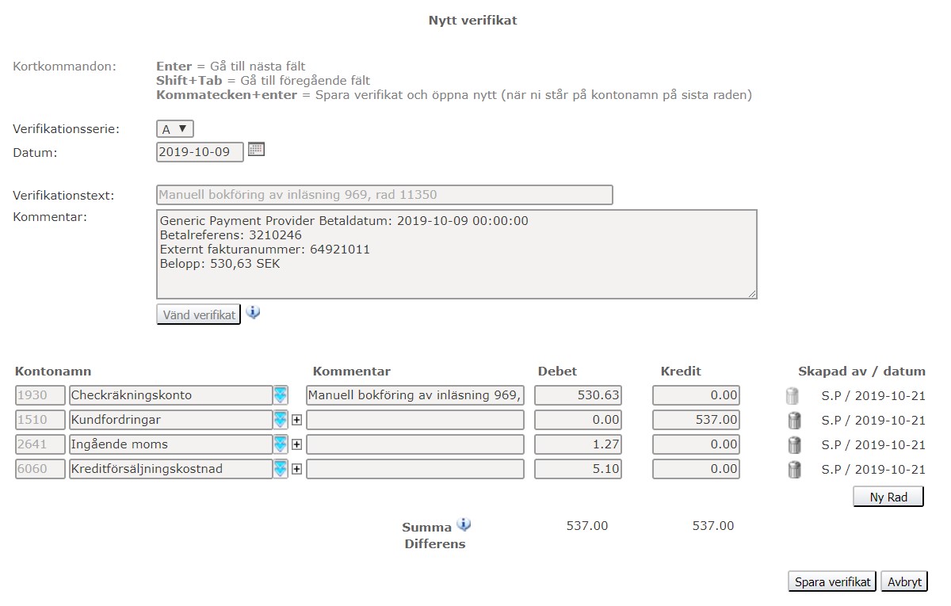Screen dimensions: 951x606
Task: Click info icon next to Vänd verifikat
Action: (253, 312)
